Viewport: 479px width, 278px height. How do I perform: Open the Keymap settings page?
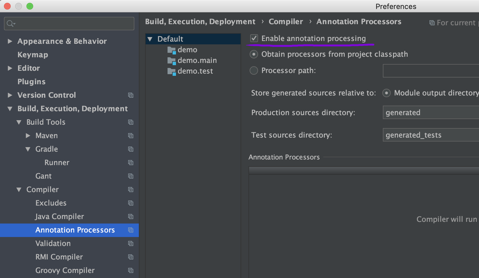coord(33,55)
